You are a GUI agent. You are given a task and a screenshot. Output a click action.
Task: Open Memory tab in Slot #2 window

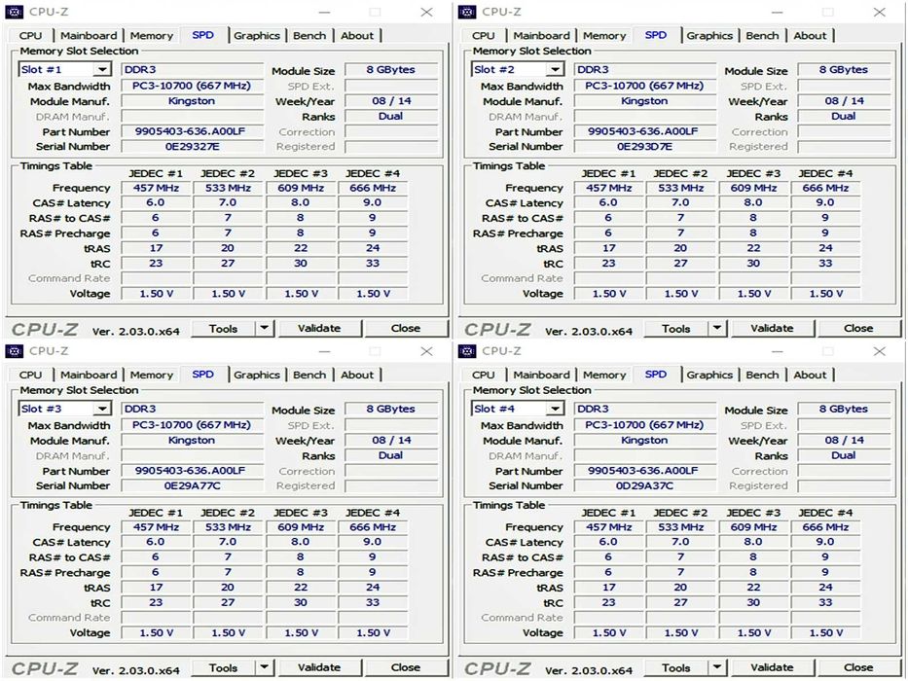click(x=604, y=35)
